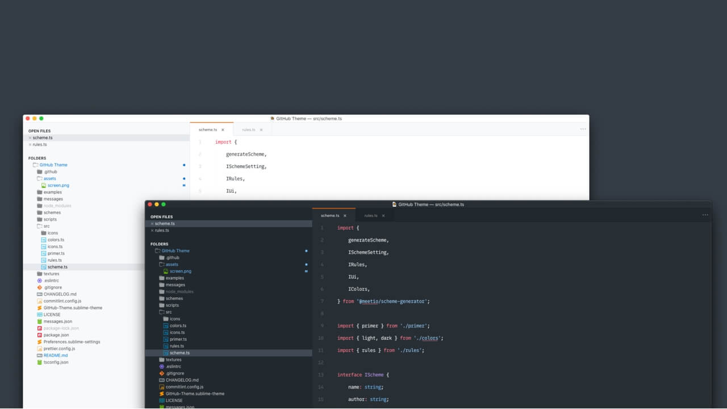The image size is (727, 409).
Task: Click the unsaved-changes dot beside GitHub Theme
Action: (x=306, y=251)
